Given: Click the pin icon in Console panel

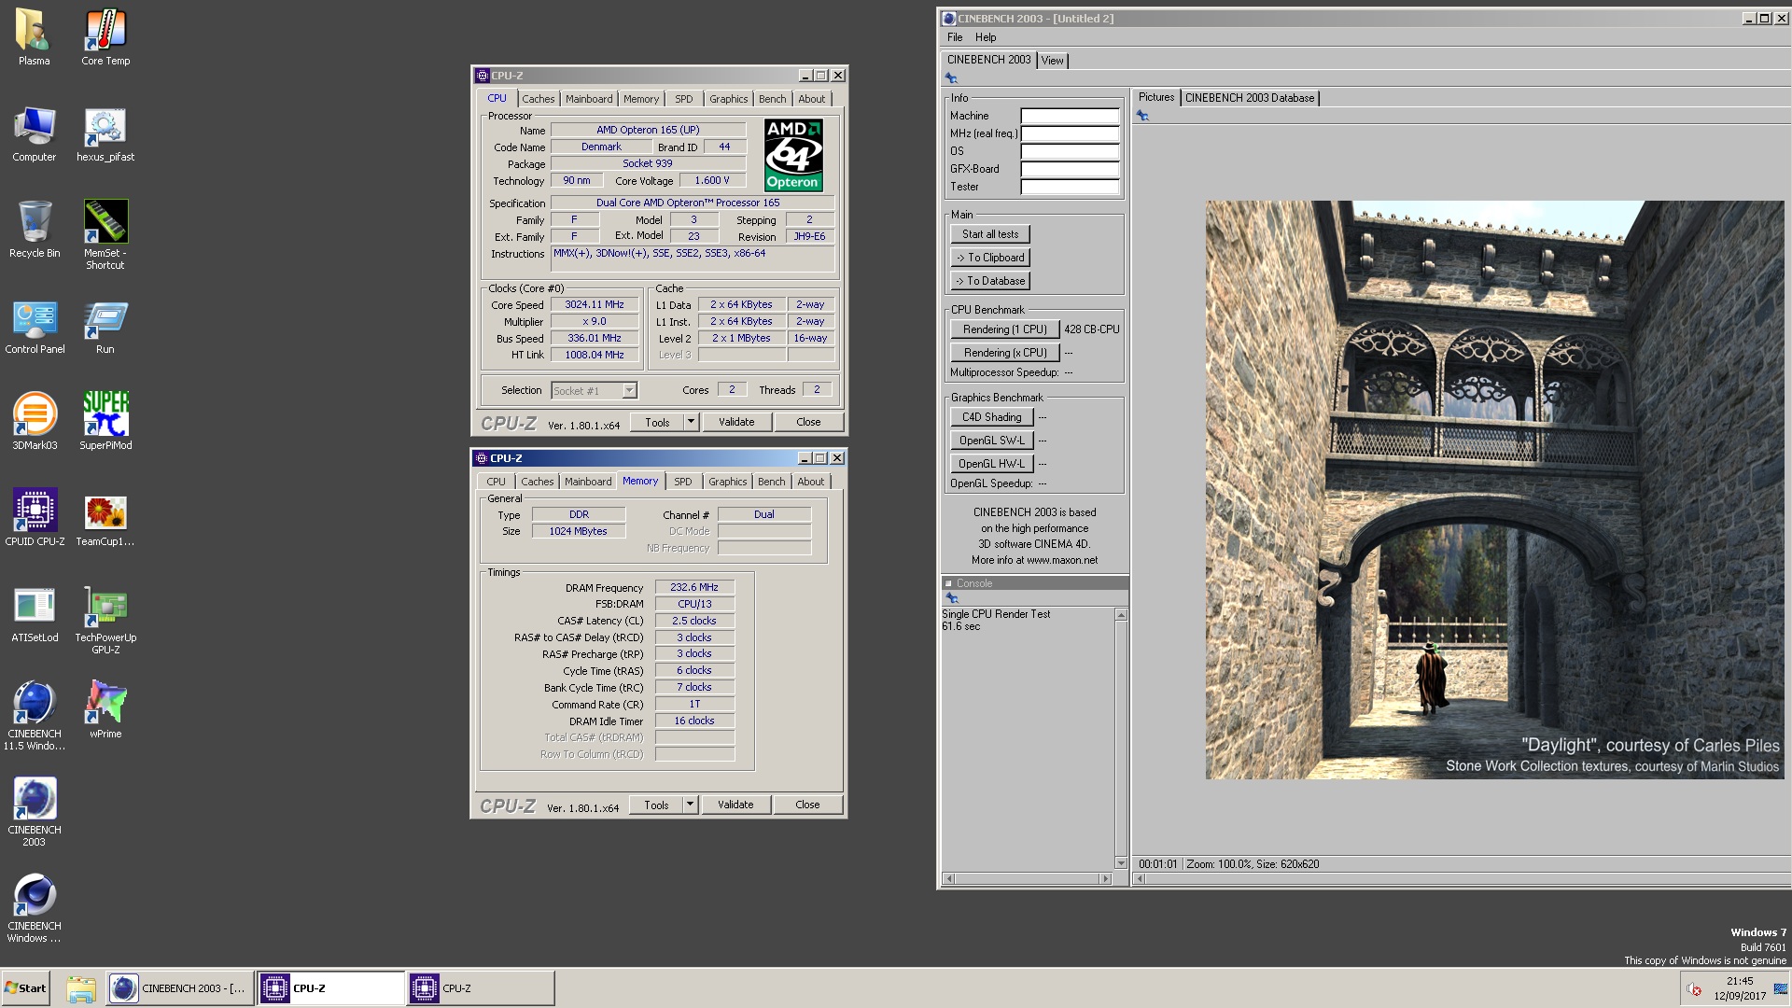Looking at the screenshot, I should click(x=952, y=598).
